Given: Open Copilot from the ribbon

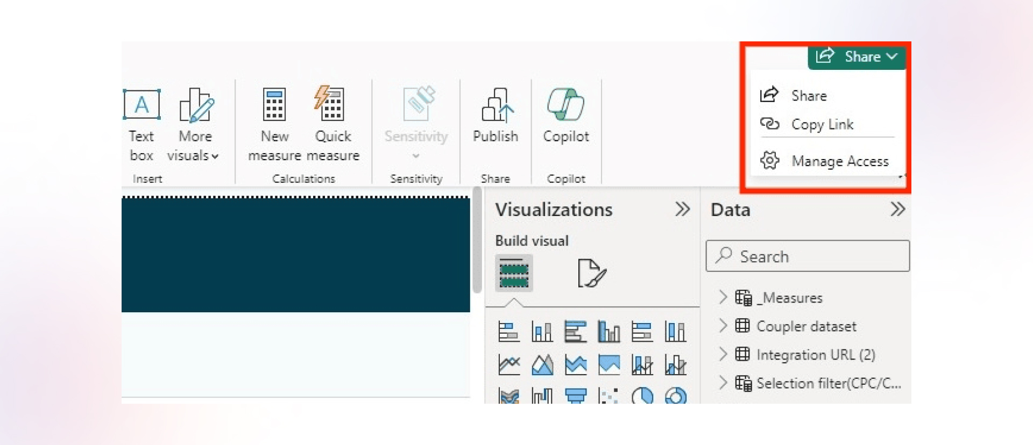Looking at the screenshot, I should [x=566, y=116].
